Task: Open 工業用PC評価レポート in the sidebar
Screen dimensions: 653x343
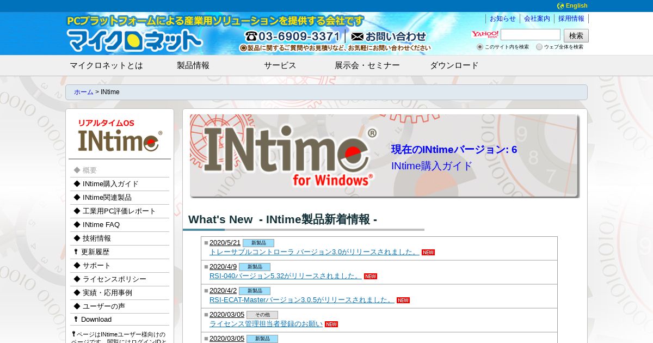Action: click(120, 211)
